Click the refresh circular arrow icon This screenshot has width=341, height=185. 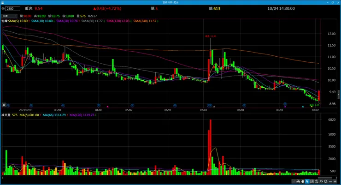click(325, 181)
